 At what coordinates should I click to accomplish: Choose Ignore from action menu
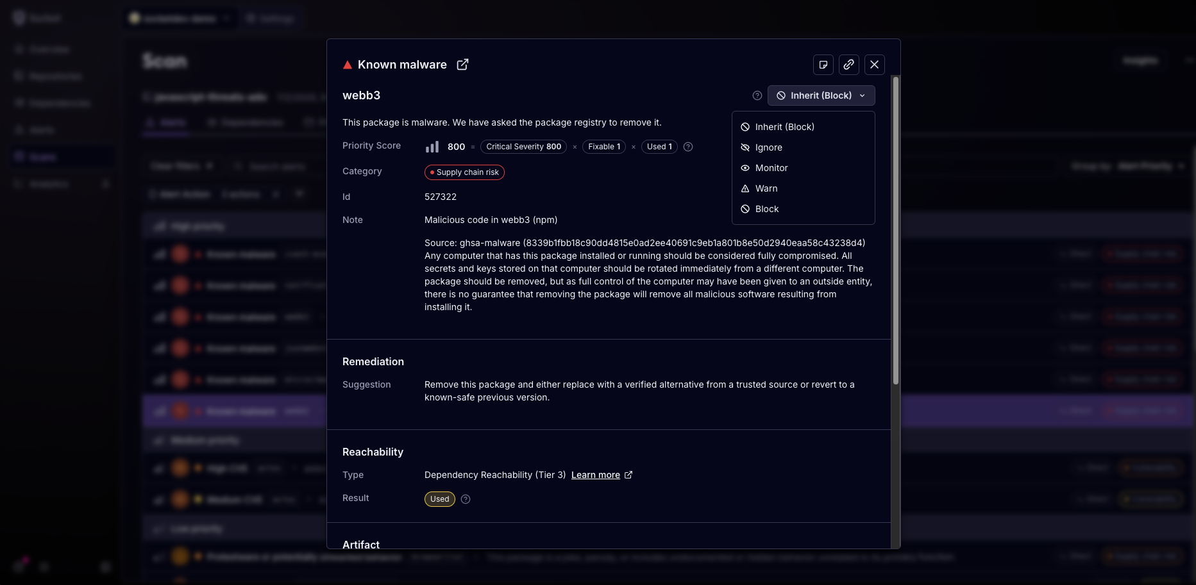804,147
